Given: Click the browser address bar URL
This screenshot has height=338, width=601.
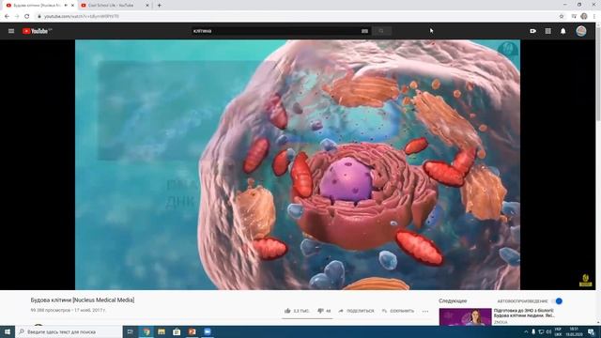Looking at the screenshot, I should (x=82, y=17).
